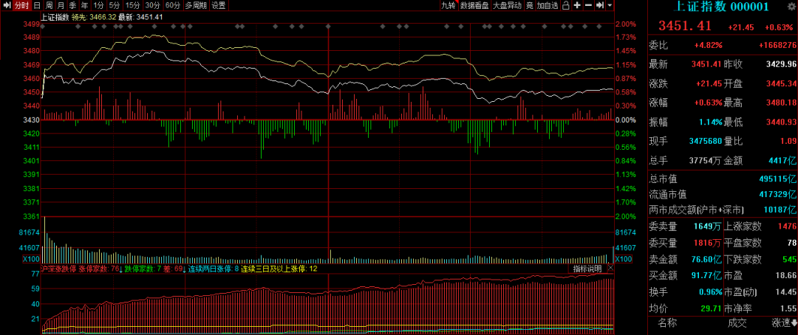The height and width of the screenshot is (335, 798).
Task: Select the 分时 intraday tab
Action: (x=21, y=6)
